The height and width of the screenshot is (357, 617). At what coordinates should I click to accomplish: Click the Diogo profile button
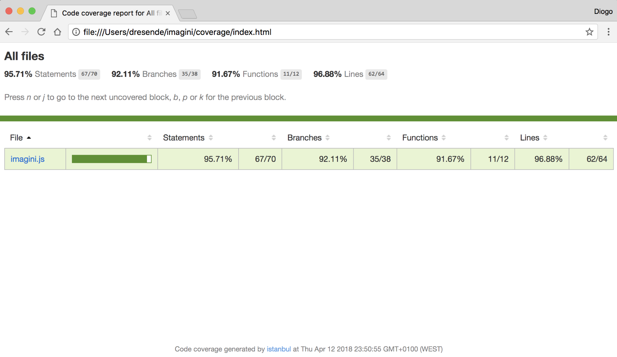[x=603, y=11]
